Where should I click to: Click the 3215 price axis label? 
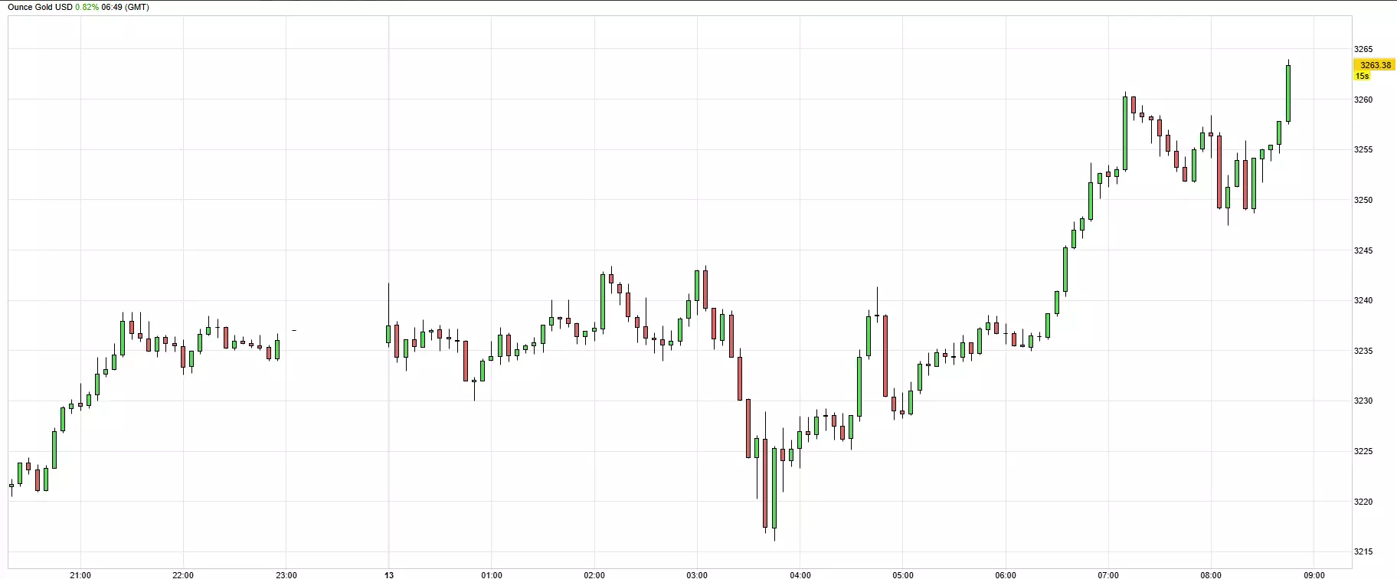[1363, 551]
